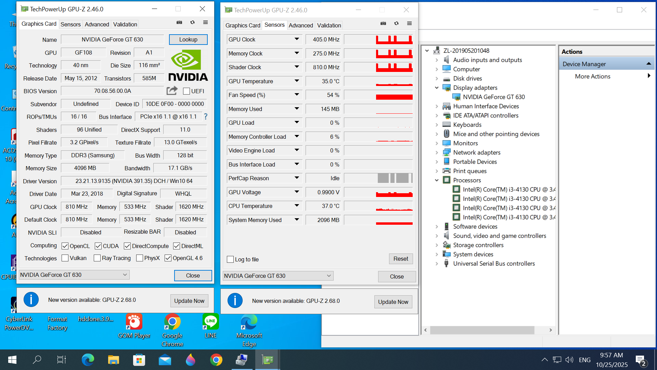Screen dimensions: 657x370
Task: Open hamburger menu in Sensors GPU-Z window
Action: [409, 24]
